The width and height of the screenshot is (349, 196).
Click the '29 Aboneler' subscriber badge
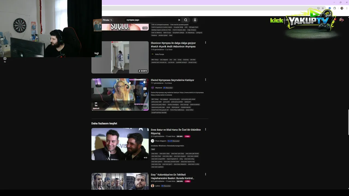coord(168,88)
